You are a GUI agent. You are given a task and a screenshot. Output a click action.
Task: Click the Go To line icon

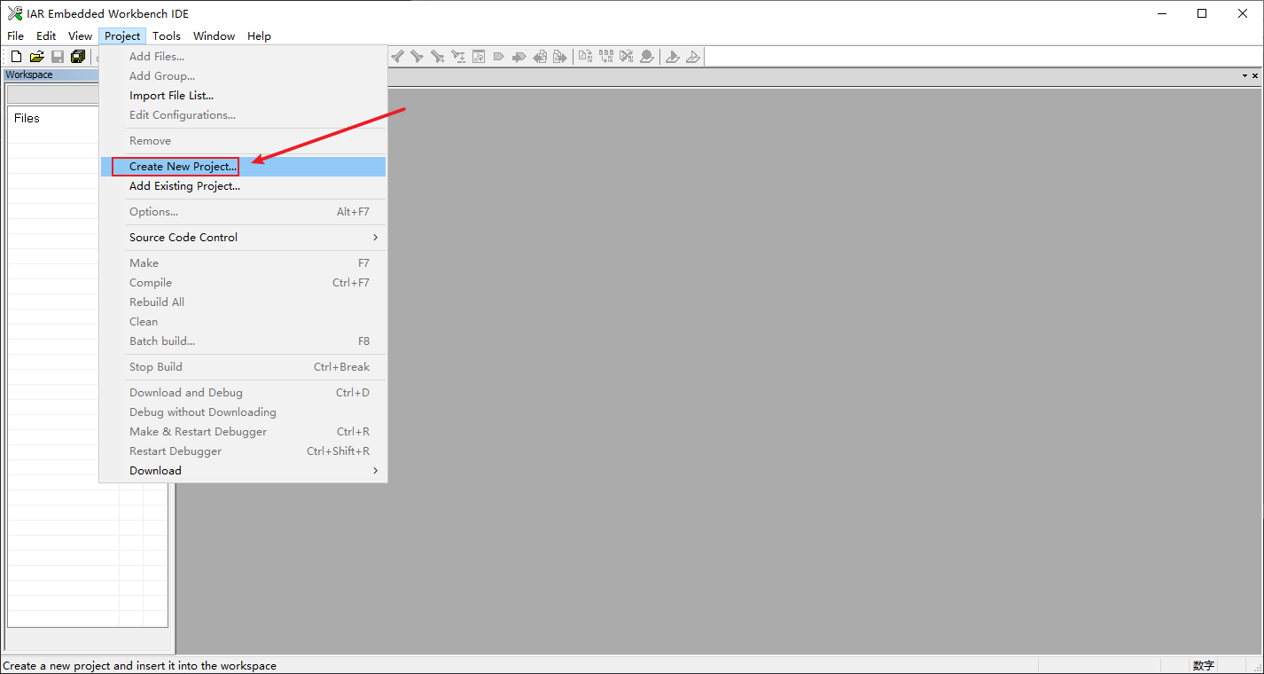tap(479, 57)
